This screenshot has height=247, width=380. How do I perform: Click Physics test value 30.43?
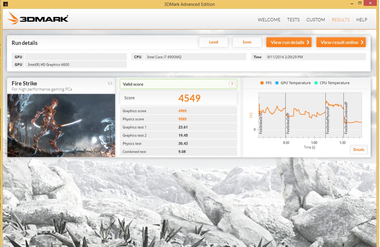click(x=183, y=143)
